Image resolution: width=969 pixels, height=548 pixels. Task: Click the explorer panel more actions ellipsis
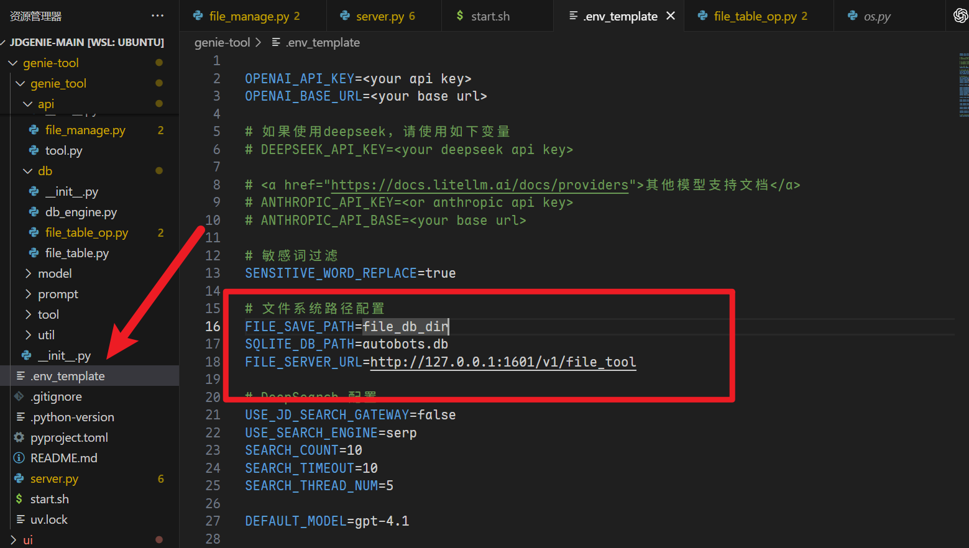tap(157, 16)
